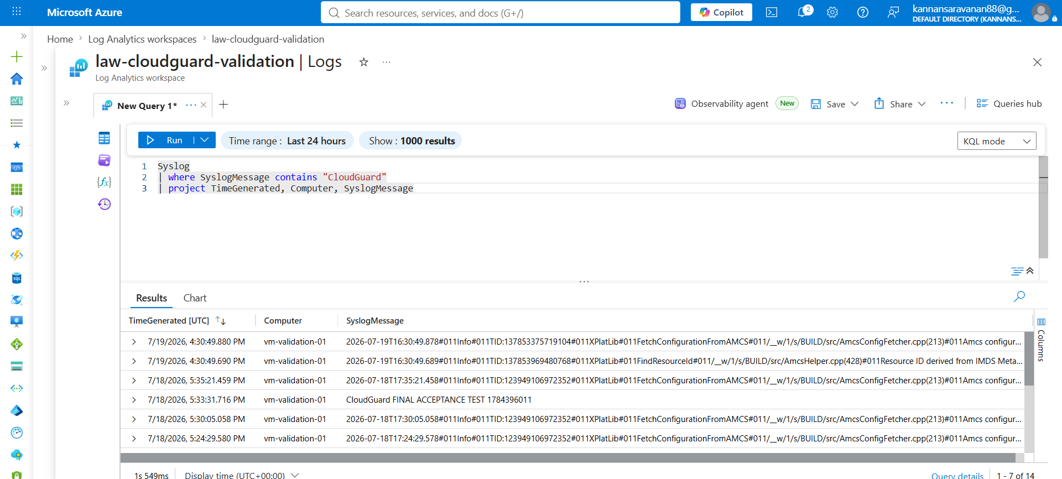Add a new query tab with plus
This screenshot has width=1062, height=479.
(223, 105)
